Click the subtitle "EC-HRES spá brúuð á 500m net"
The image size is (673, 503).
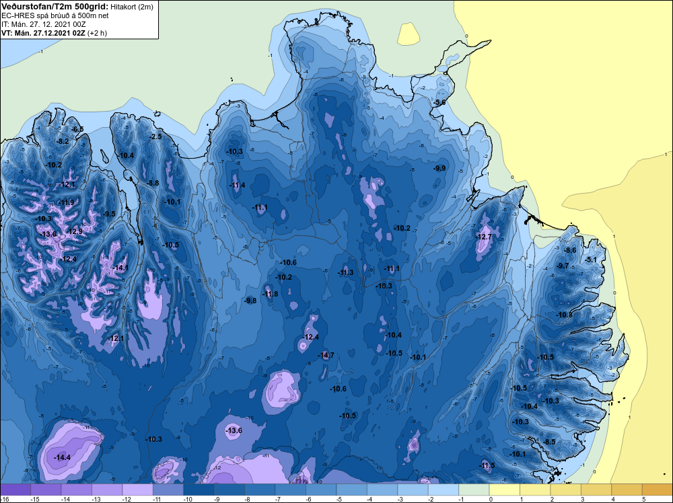pyautogui.click(x=55, y=15)
